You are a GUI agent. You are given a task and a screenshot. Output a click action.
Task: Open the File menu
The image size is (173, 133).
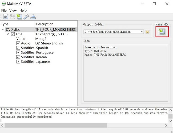click(4, 10)
